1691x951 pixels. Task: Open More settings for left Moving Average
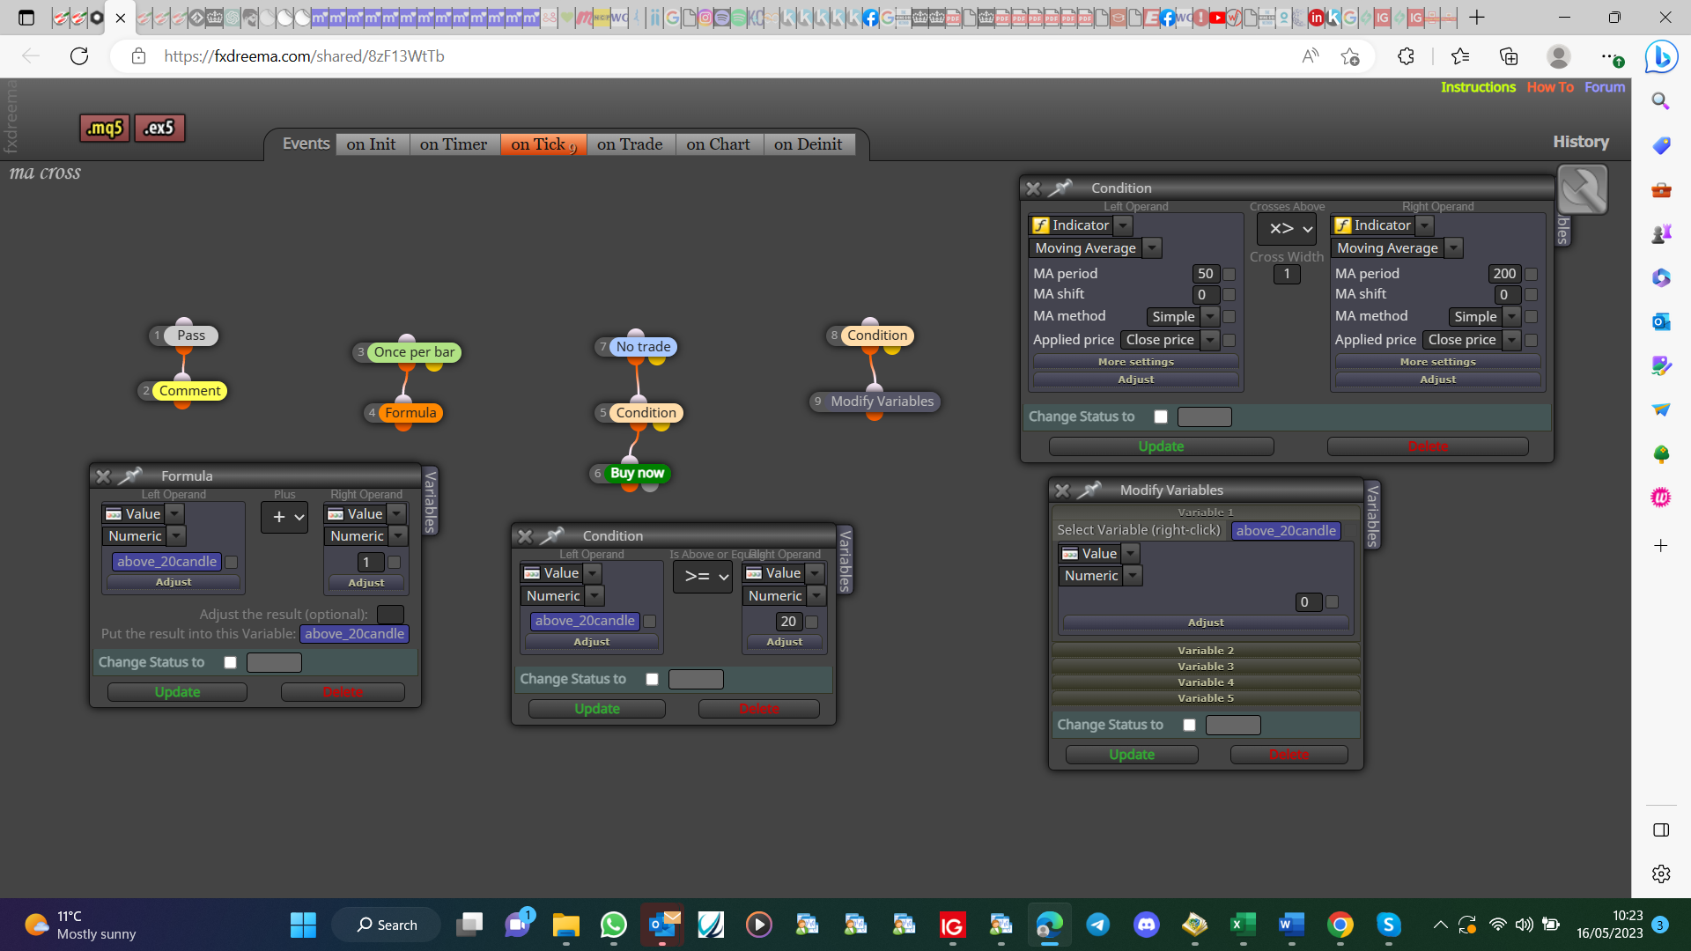pos(1135,362)
